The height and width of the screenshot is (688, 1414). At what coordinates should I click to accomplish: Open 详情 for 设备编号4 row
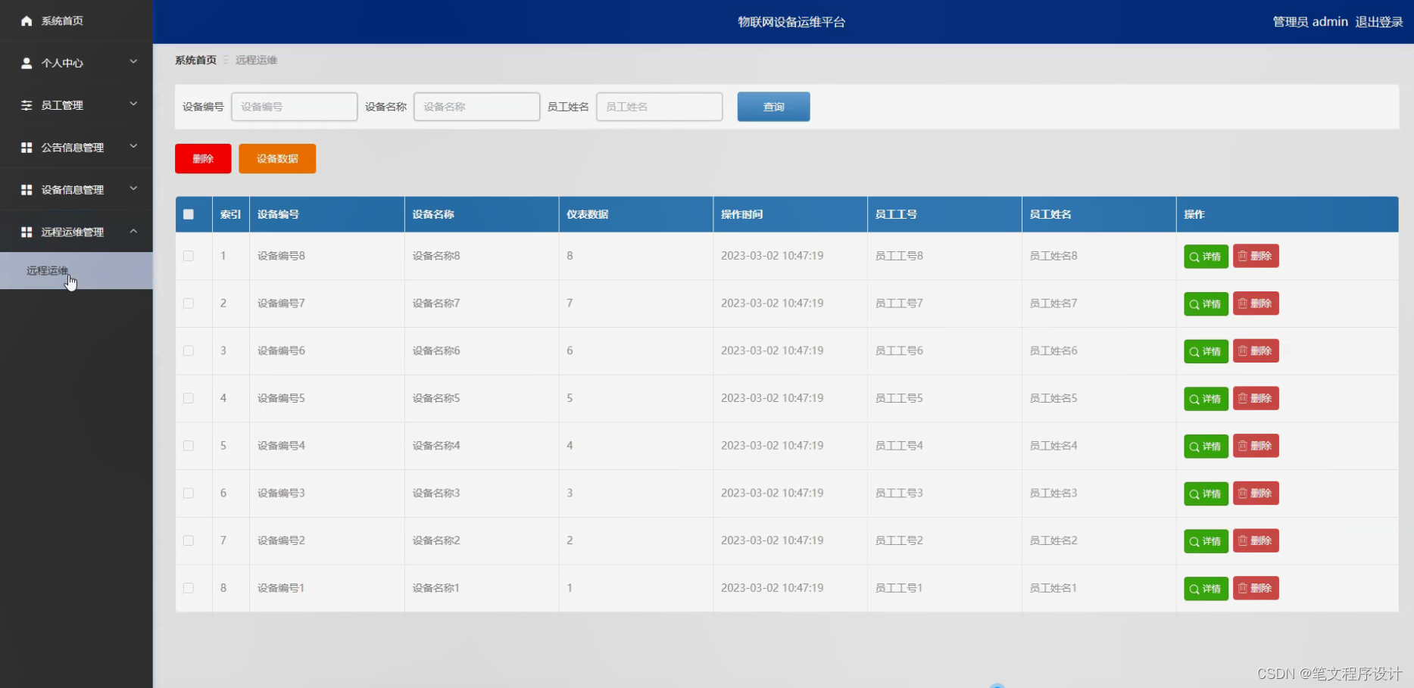(x=1206, y=447)
